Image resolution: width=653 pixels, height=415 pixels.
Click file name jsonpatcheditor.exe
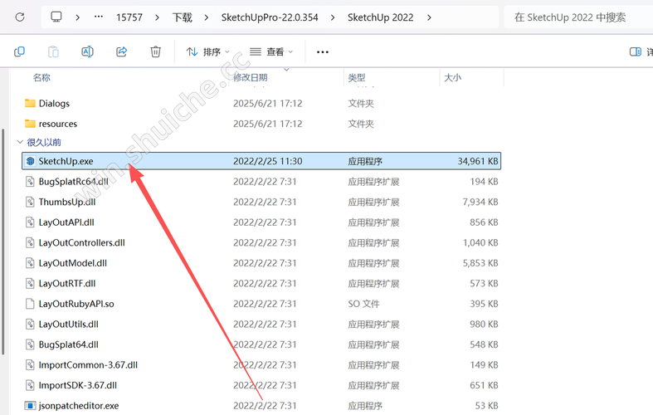click(x=79, y=406)
